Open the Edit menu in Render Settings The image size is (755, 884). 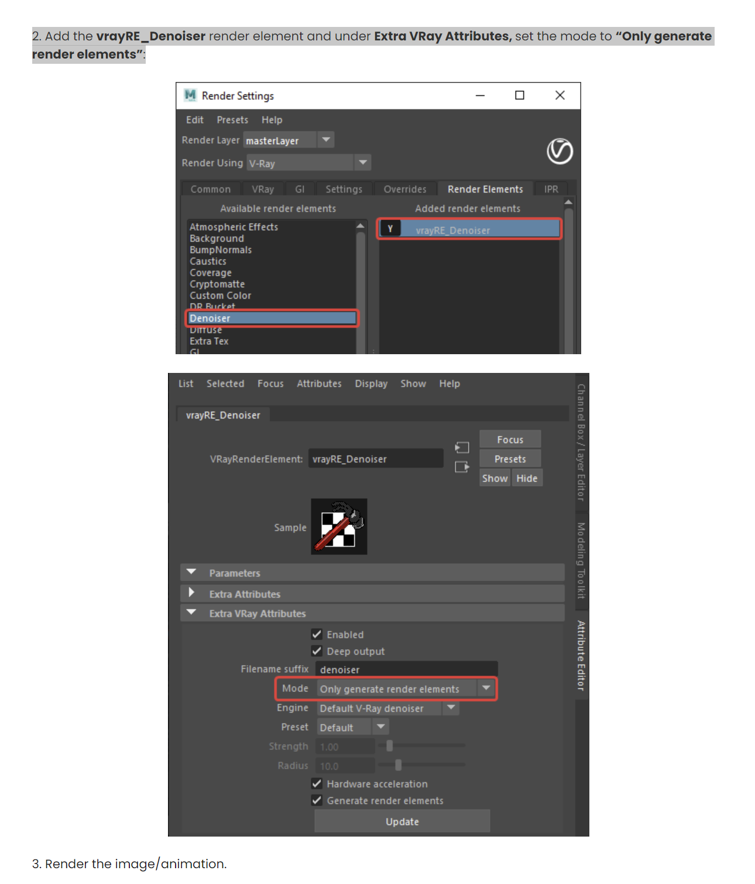click(195, 119)
